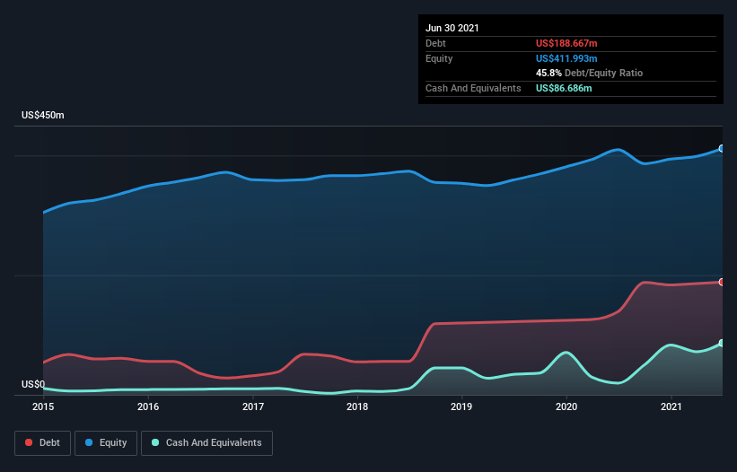Image resolution: width=737 pixels, height=472 pixels.
Task: Toggle the Cash And Equivalents legend button
Action: pyautogui.click(x=206, y=443)
